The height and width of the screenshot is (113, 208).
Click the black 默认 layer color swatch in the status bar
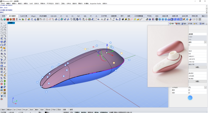pos(46,112)
